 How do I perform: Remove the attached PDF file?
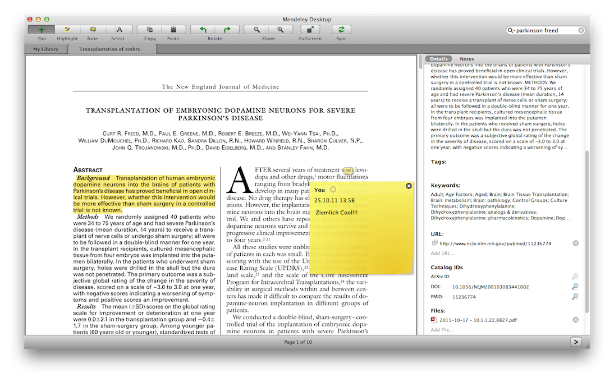(x=576, y=320)
